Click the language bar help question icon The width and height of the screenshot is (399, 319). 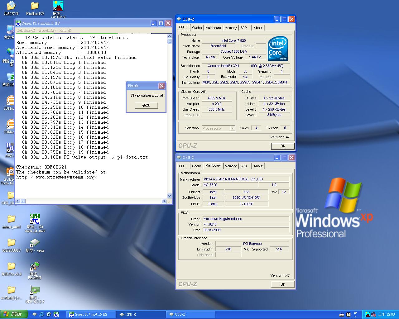coord(348,315)
